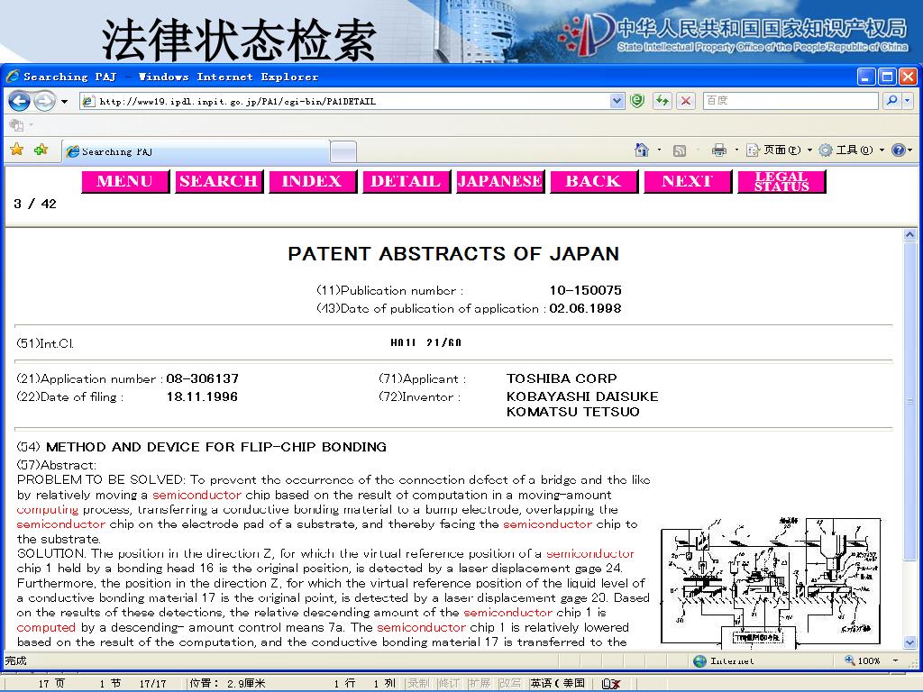Click the browser Forward arrow button
Image resolution: width=923 pixels, height=692 pixels.
coord(45,101)
